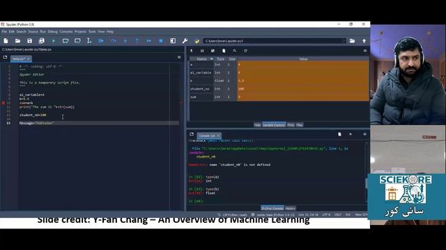Switch to Variable Explorer tab
Viewport: 446px width, 250px height.
(274, 125)
